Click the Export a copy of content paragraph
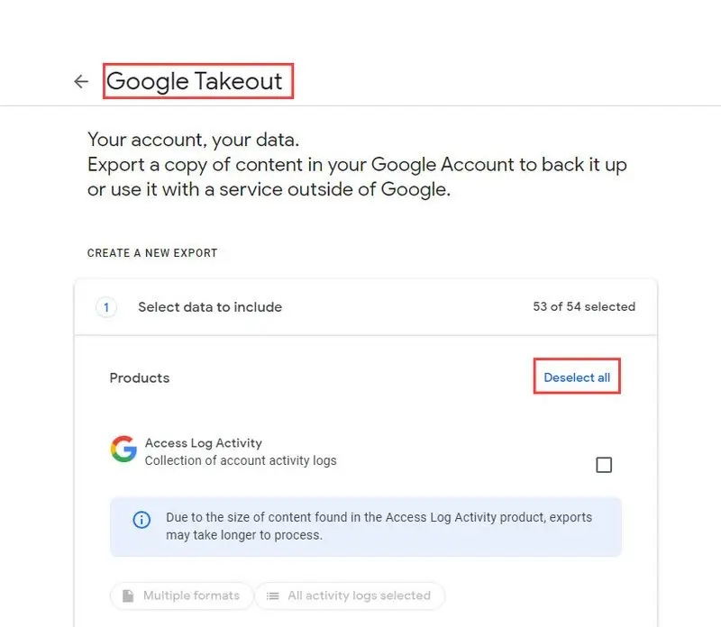The width and height of the screenshot is (721, 627). coord(357,177)
